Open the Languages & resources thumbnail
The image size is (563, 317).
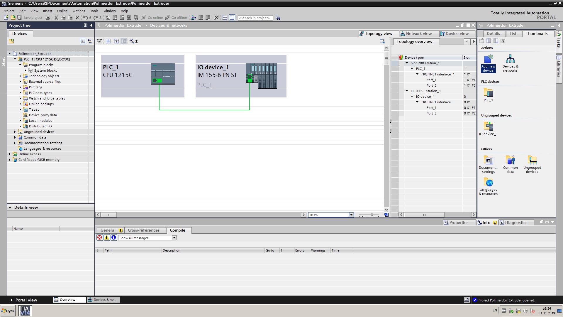(x=488, y=187)
